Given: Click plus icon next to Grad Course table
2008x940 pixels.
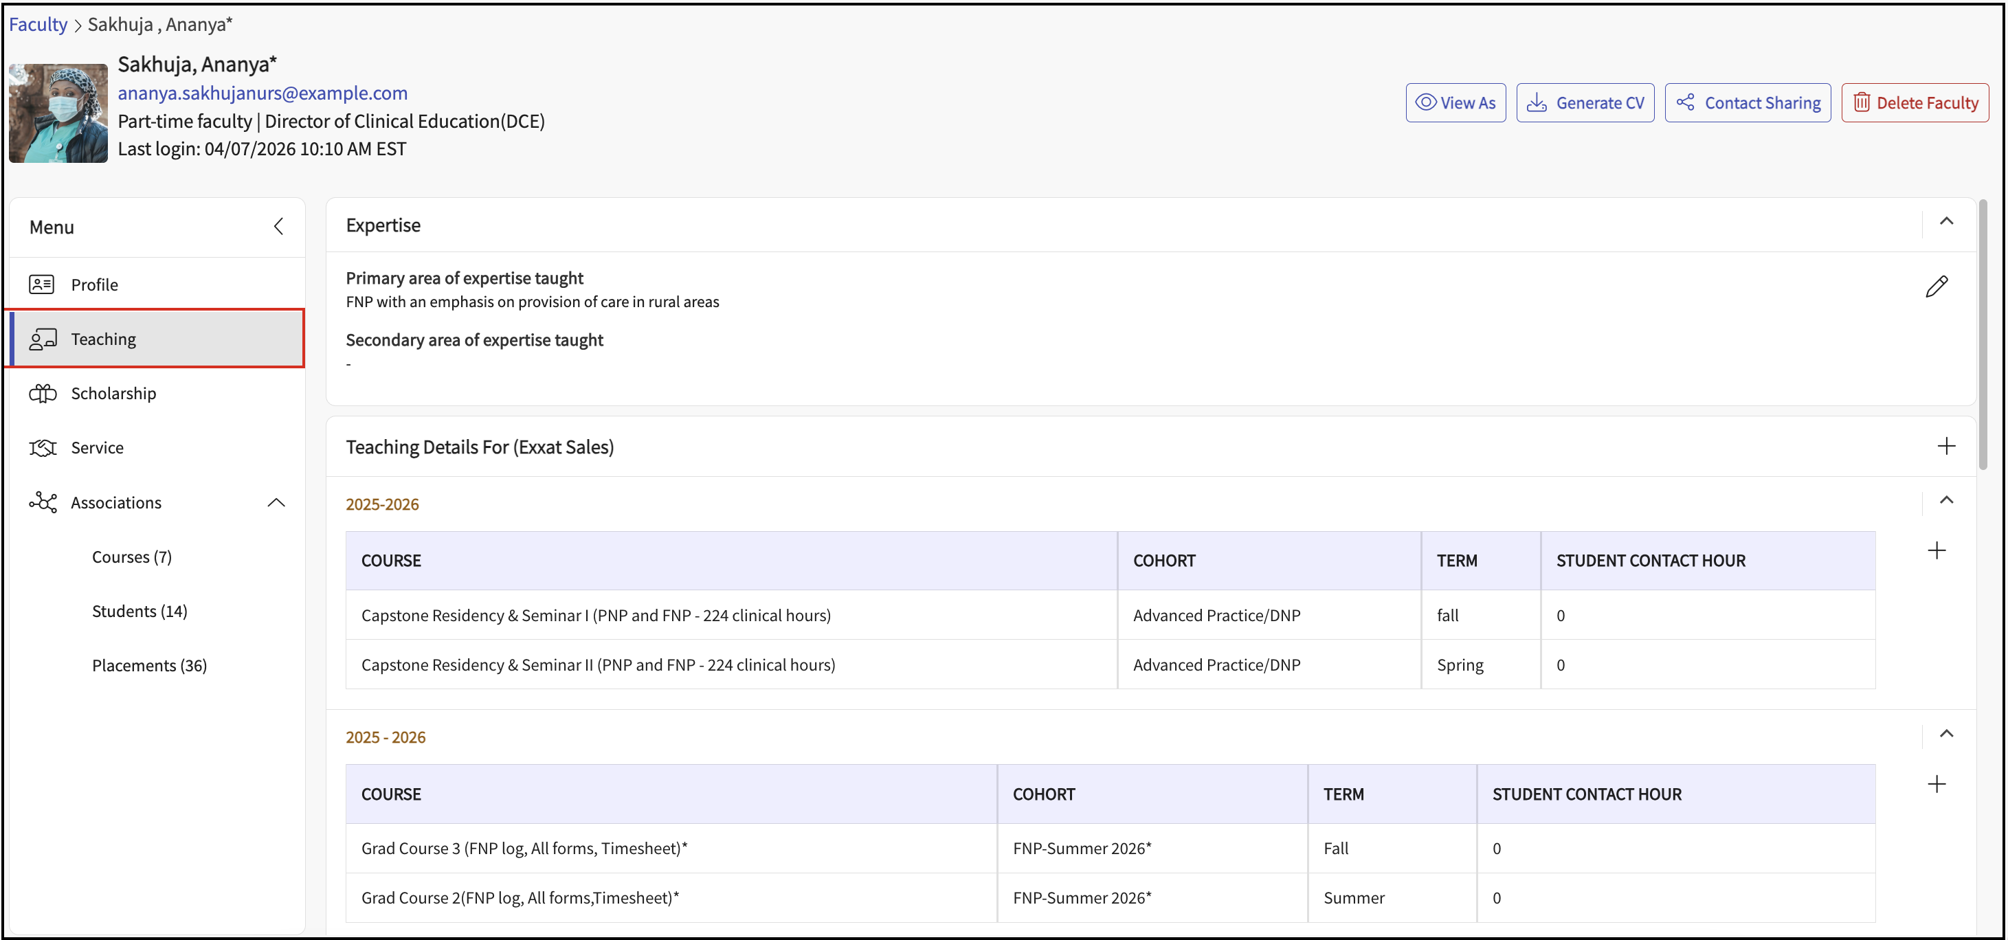Looking at the screenshot, I should [x=1937, y=784].
